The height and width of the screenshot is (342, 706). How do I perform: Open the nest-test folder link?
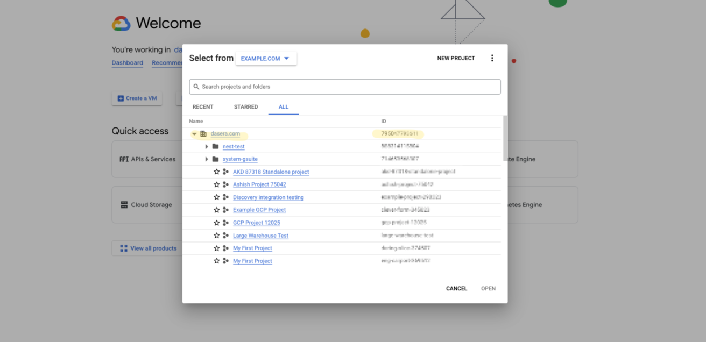coord(234,146)
